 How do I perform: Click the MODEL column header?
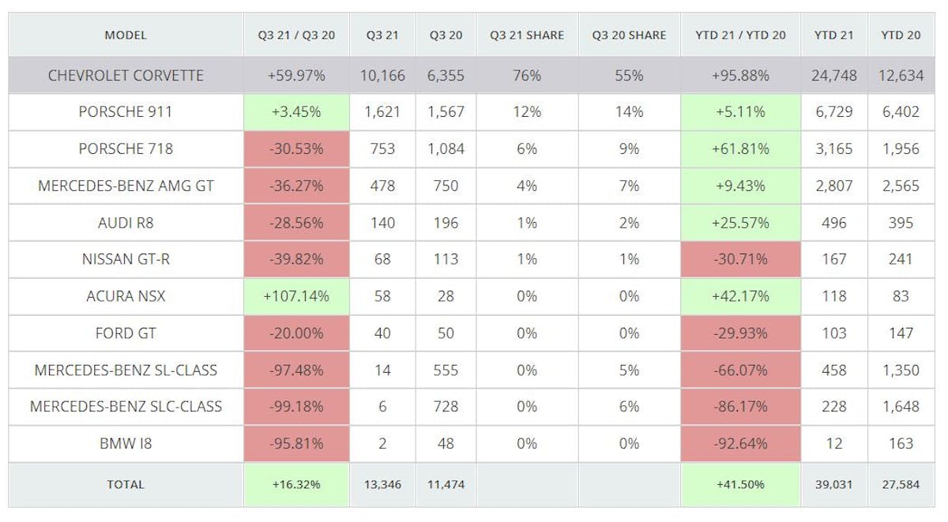pos(126,35)
